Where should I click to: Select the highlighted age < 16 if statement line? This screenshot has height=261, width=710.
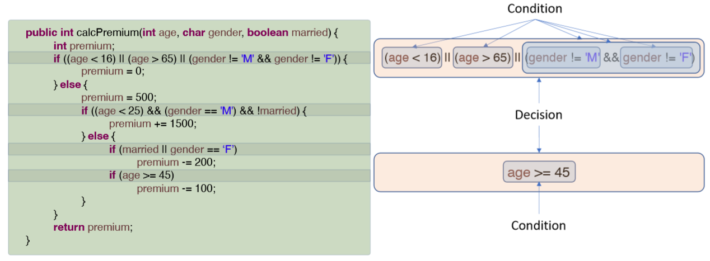pyautogui.click(x=189, y=58)
